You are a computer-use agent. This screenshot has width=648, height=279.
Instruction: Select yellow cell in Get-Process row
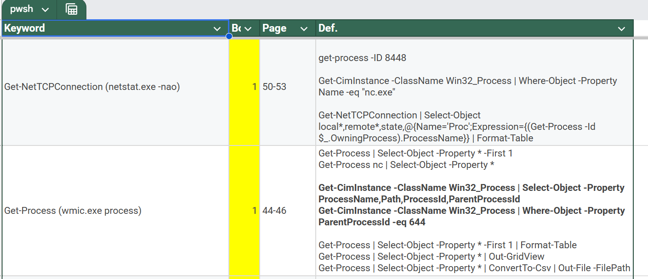click(x=244, y=211)
